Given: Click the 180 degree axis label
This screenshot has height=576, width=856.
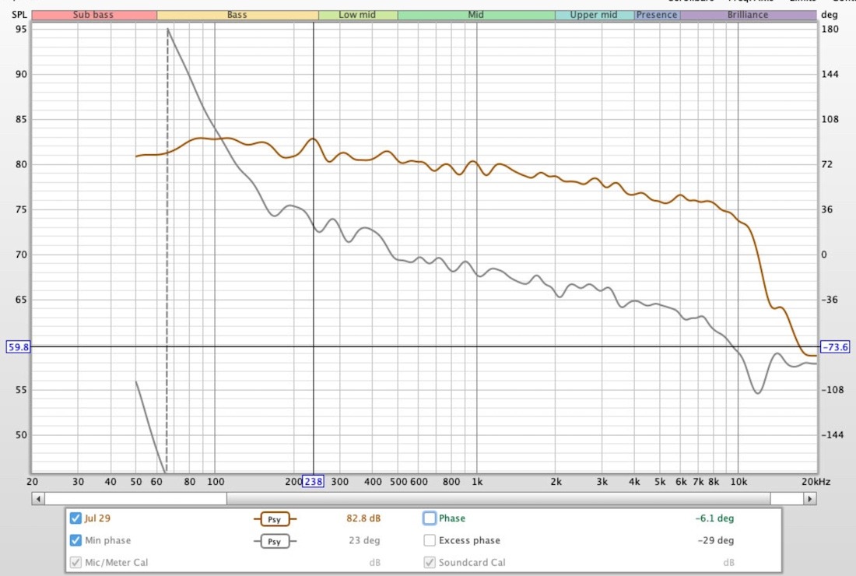Looking at the screenshot, I should point(830,29).
